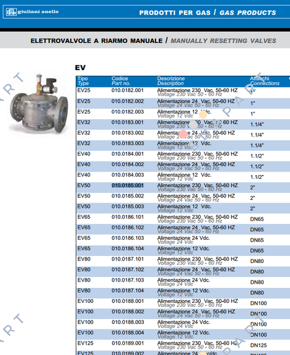Screen dimensions: 290x355
Task: Click part number 010.0182.002
Action: 128,101
